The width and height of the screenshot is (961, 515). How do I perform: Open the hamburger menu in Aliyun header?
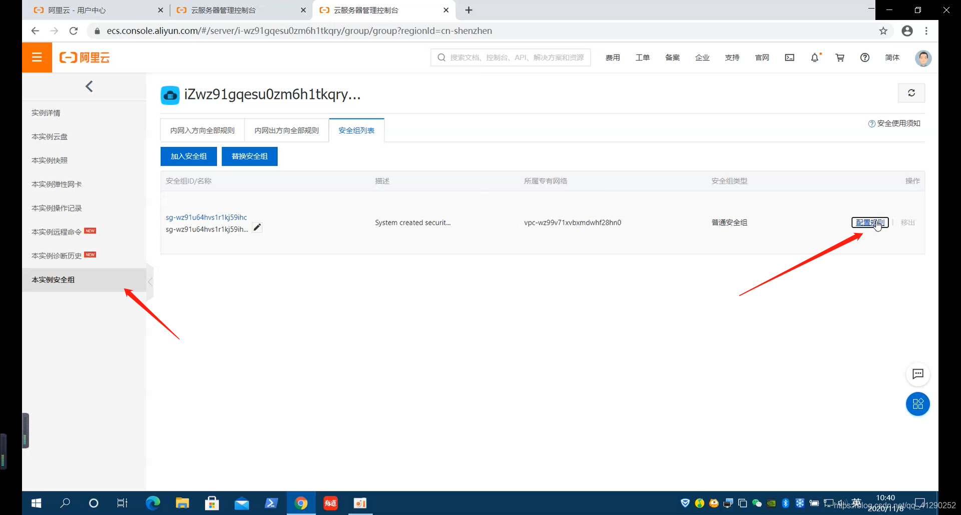[37, 57]
